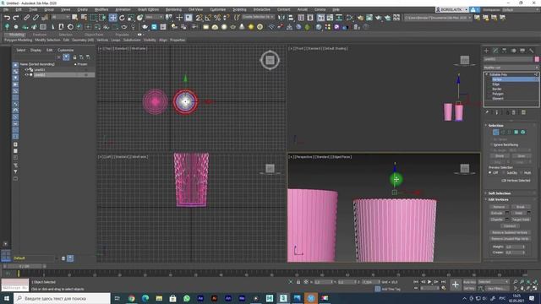Click the pink object color swatch
Screen dimensions: 541x304
tap(537, 59)
